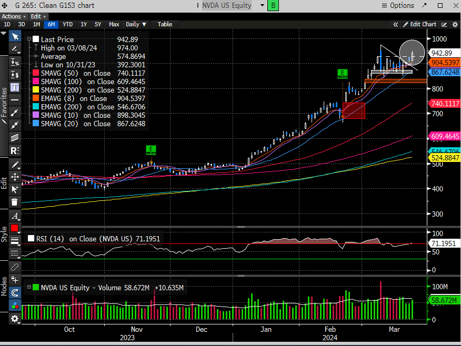Viewport: 461px width, 346px height.
Task: Open chart settings gear at top right
Action: click(455, 25)
